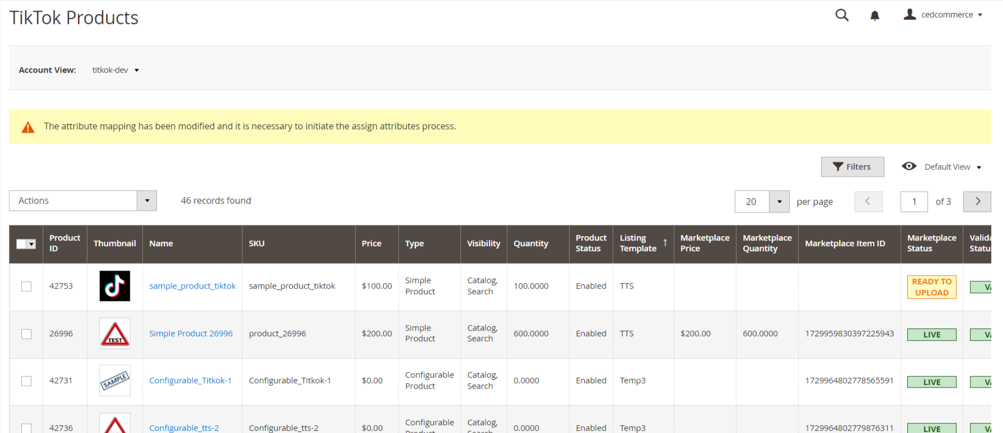Click the Temp3 listing template for product 42731
The height and width of the screenshot is (433, 1003).
click(632, 380)
